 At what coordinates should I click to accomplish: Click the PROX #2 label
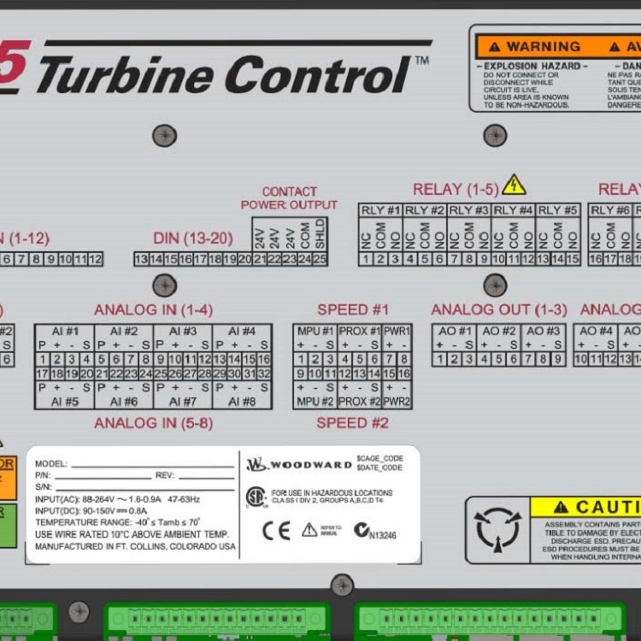coord(359,402)
